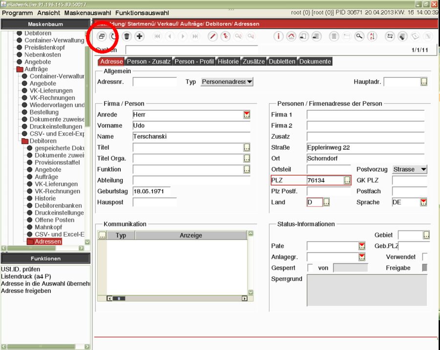Image resolution: width=440 pixels, height=350 pixels.
Task: Click the red info icon
Action: coord(278,37)
